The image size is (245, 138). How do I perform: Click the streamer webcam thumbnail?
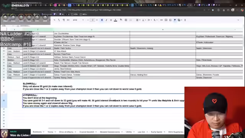(x=215, y=112)
